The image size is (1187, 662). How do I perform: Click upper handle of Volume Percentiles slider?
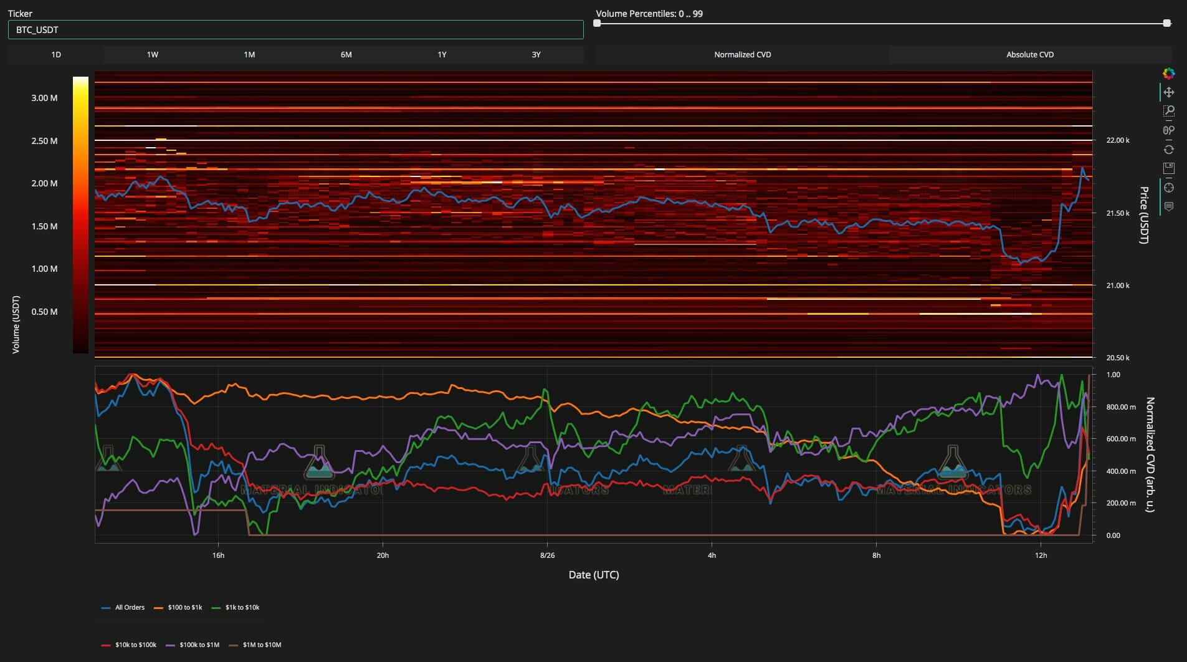click(1166, 23)
